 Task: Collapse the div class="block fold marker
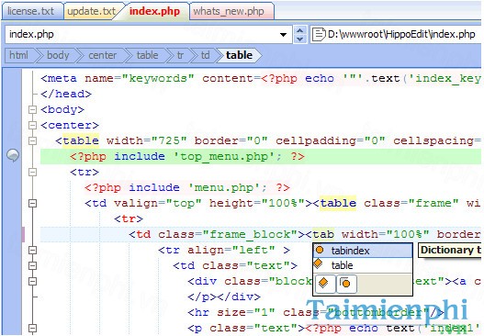point(32,282)
